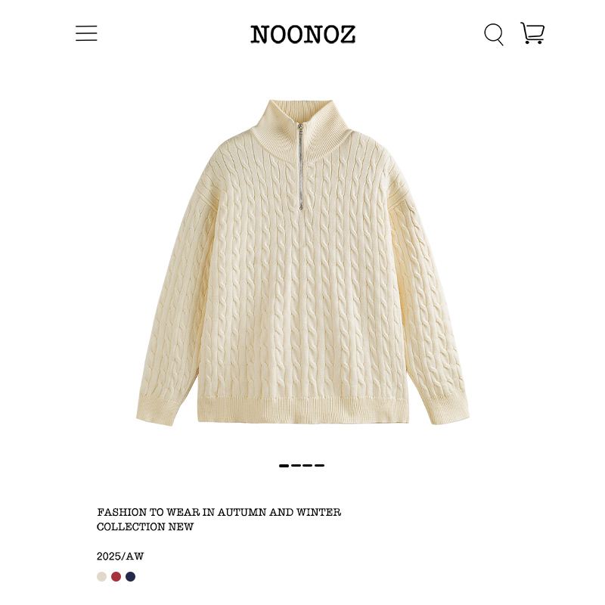
Task: Click the 2025/AW season label
Action: click(120, 557)
